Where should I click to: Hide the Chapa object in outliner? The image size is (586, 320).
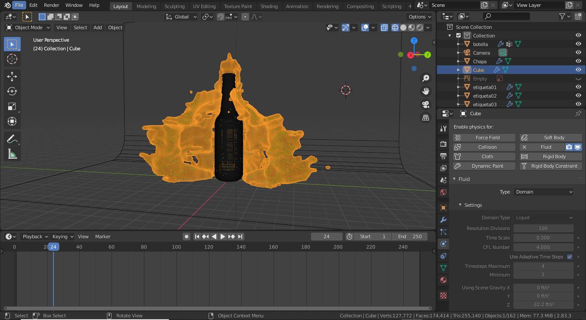(578, 61)
